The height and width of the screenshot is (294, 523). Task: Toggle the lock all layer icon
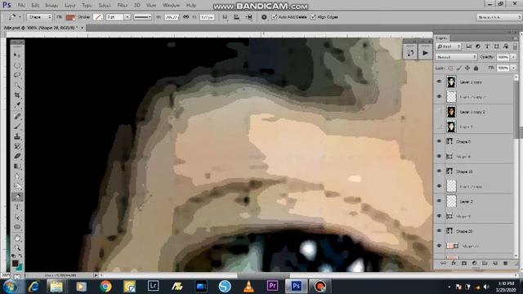pyautogui.click(x=476, y=68)
